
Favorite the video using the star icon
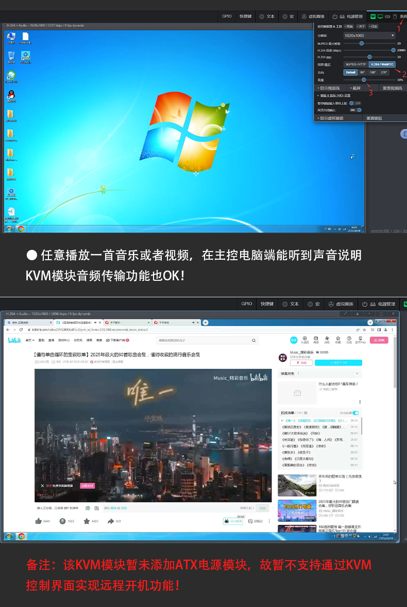87,521
